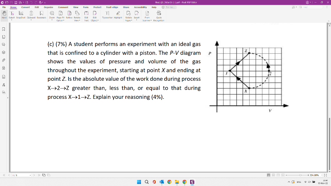Screen dimensions: 331x186
Task: Take a SnapShot of the page
Action: tap(20, 15)
